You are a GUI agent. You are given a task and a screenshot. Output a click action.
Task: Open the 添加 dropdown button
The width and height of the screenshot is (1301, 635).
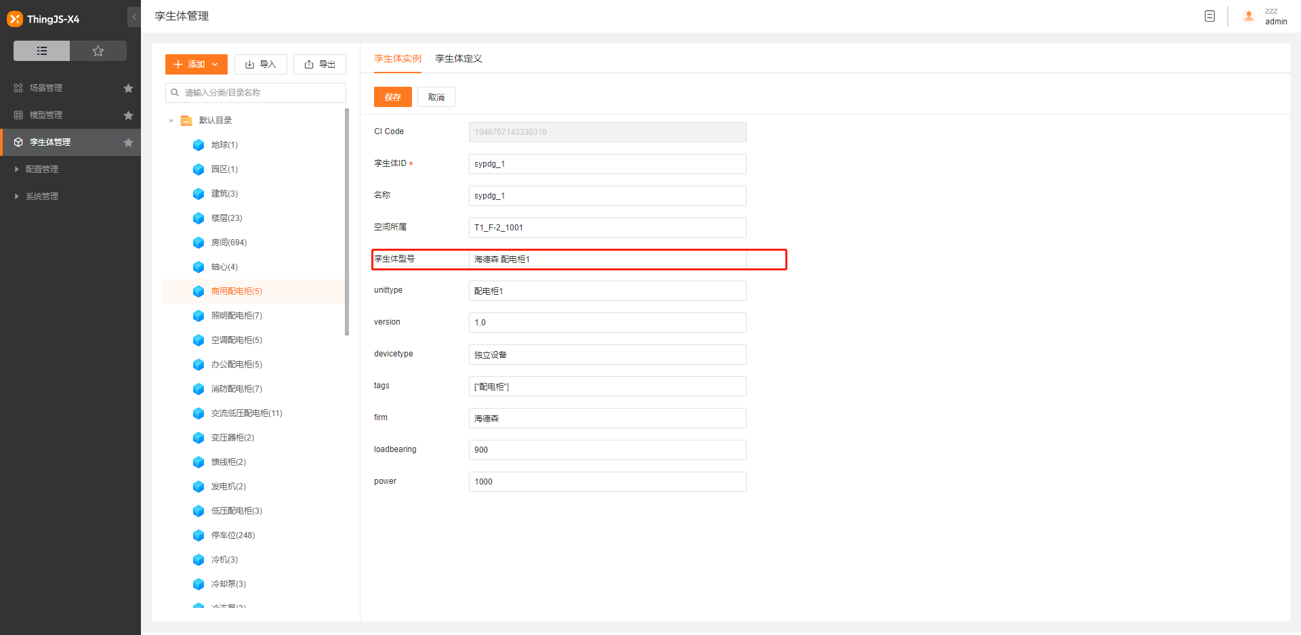pos(196,64)
